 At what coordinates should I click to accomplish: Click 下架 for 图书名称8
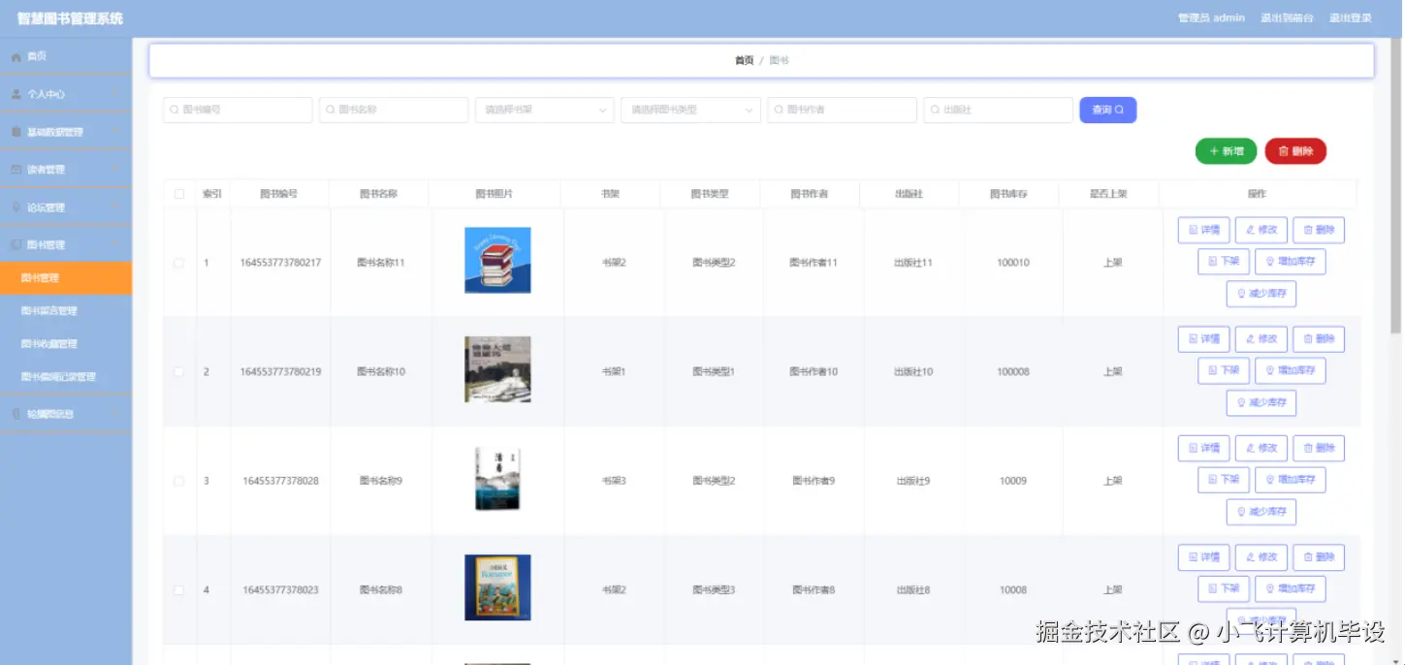click(1223, 588)
